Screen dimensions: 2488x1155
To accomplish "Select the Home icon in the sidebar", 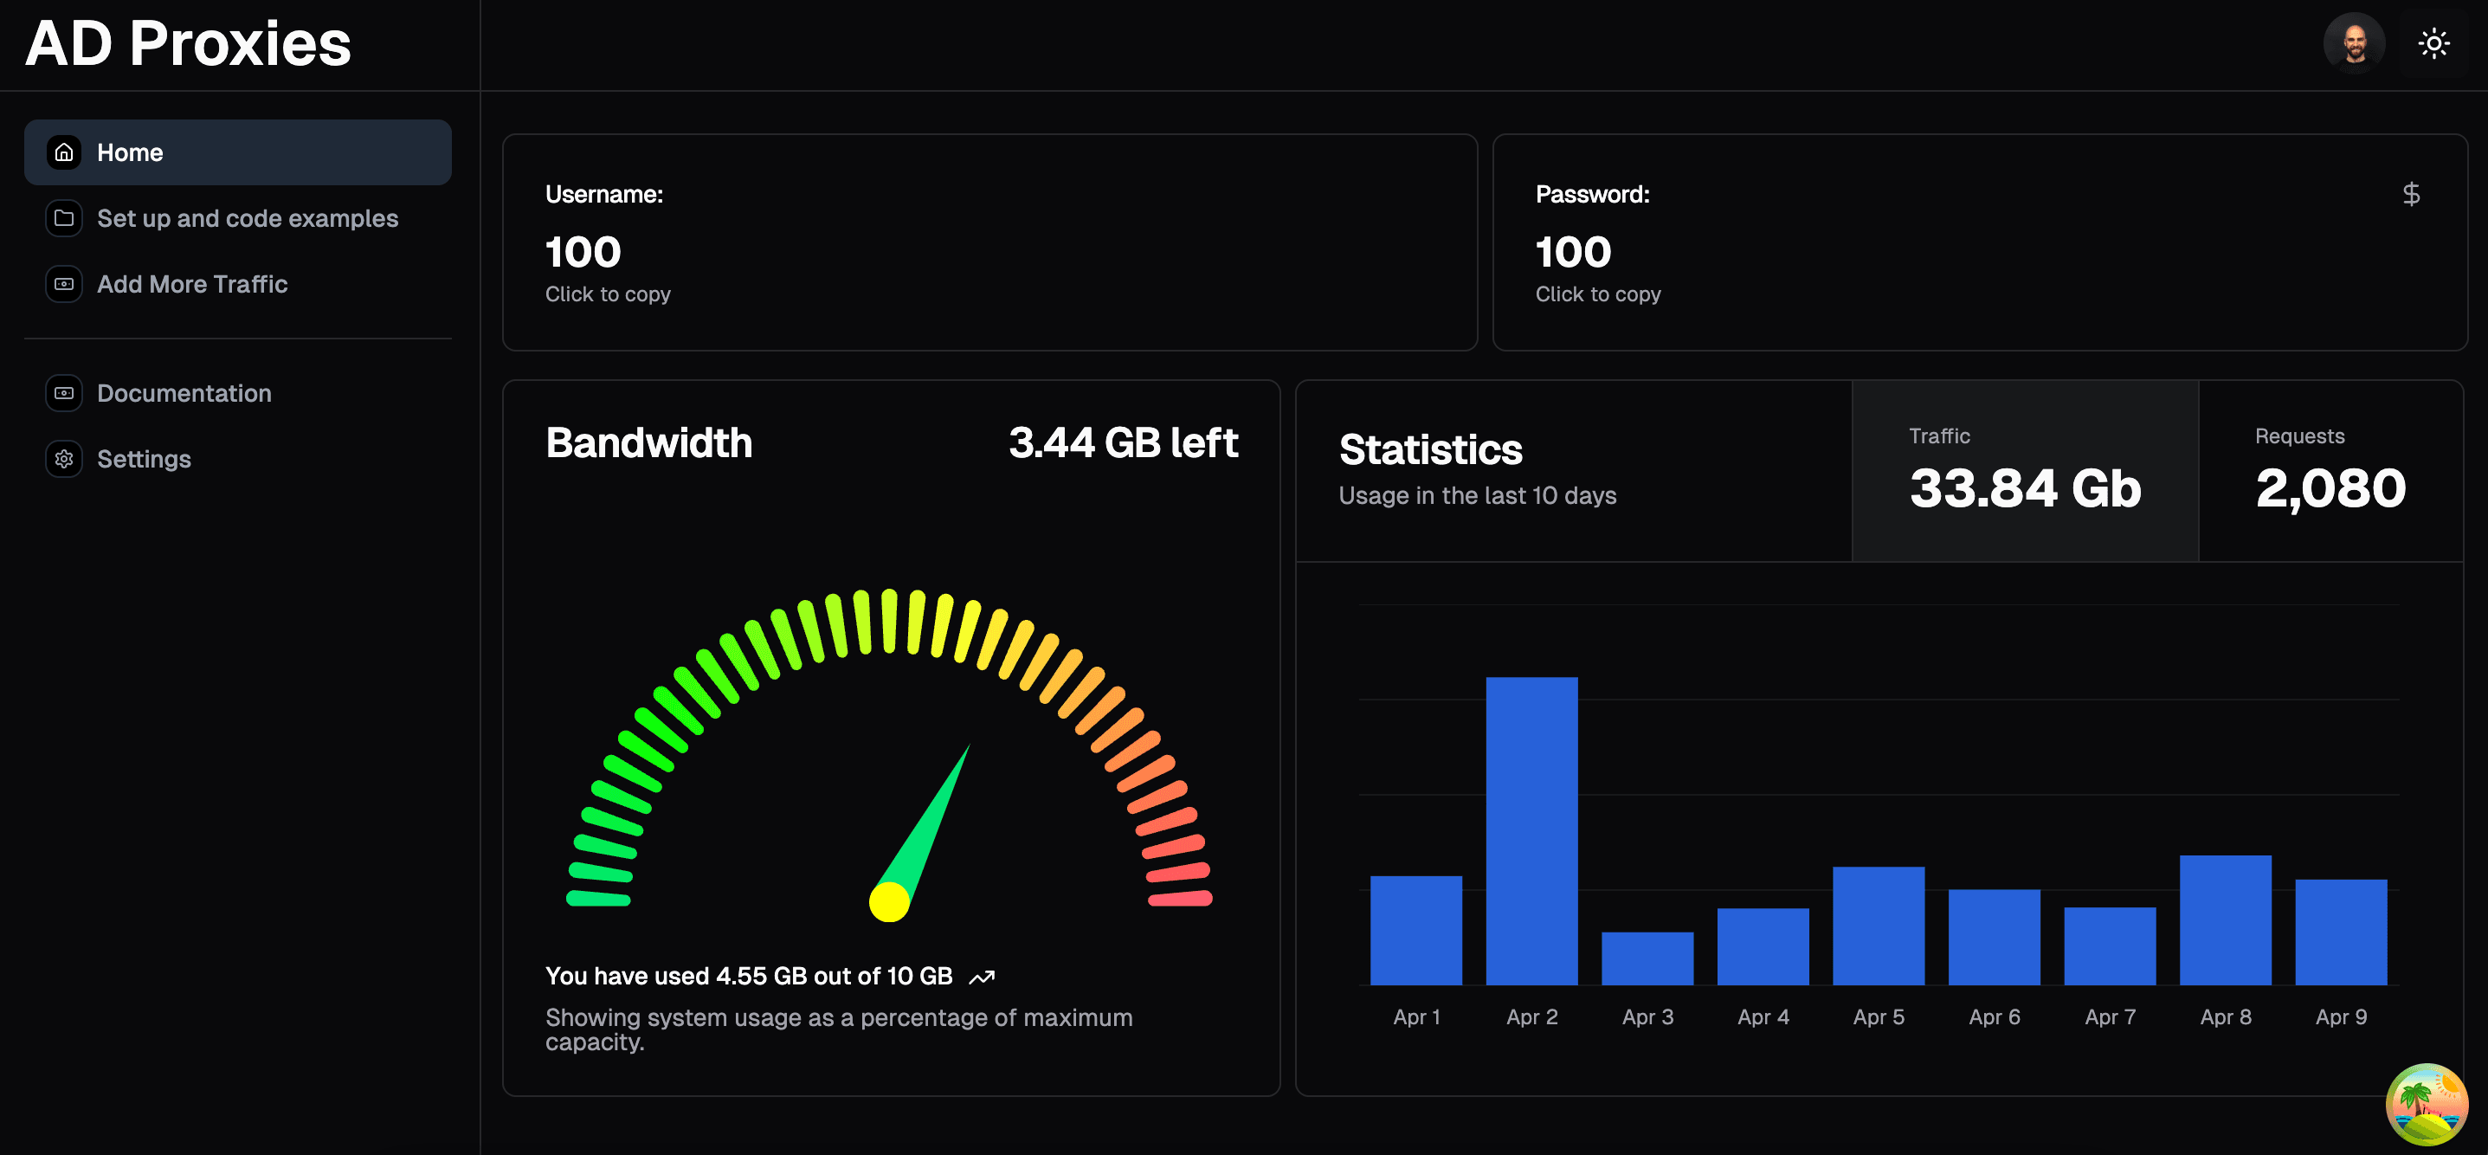I will click(63, 152).
